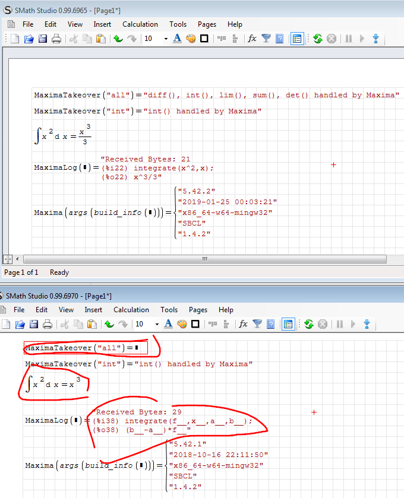The image size is (404, 498).
Task: Open the Insert menu in the upper window
Action: [x=102, y=24]
